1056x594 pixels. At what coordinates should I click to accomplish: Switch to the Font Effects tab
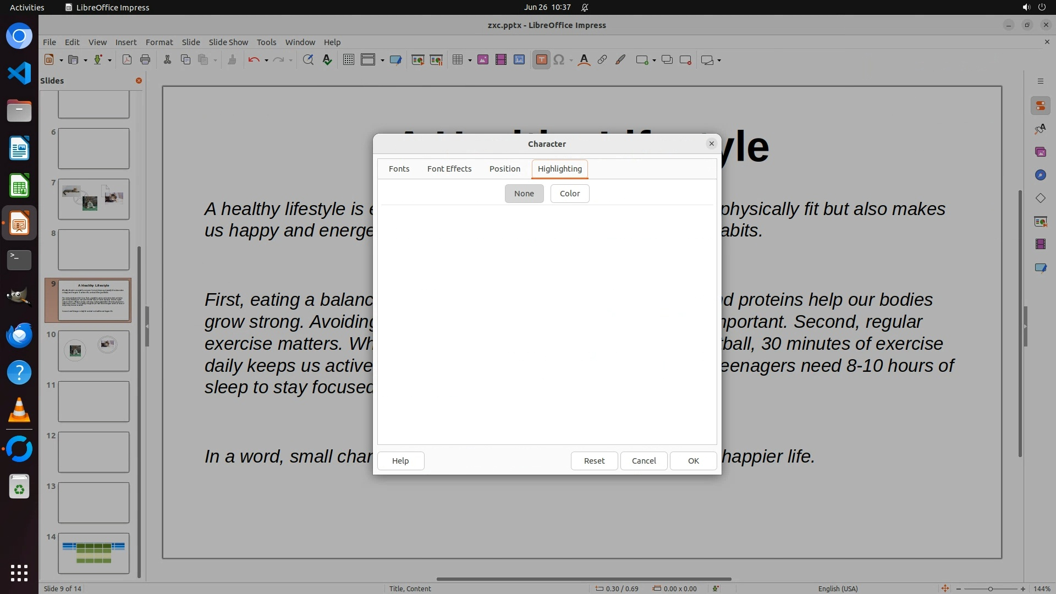449,169
